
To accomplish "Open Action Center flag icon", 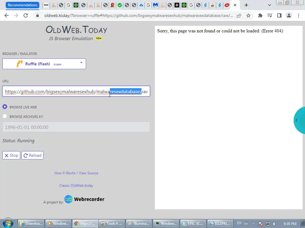I will 260,224.
